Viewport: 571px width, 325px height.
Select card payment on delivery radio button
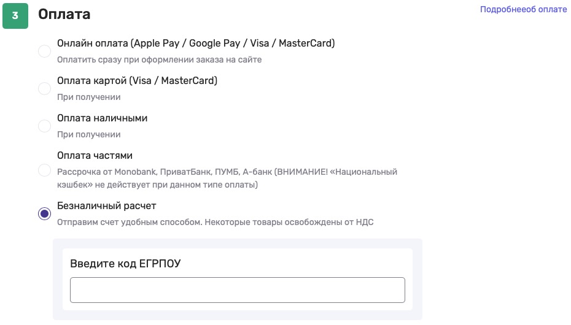(44, 89)
